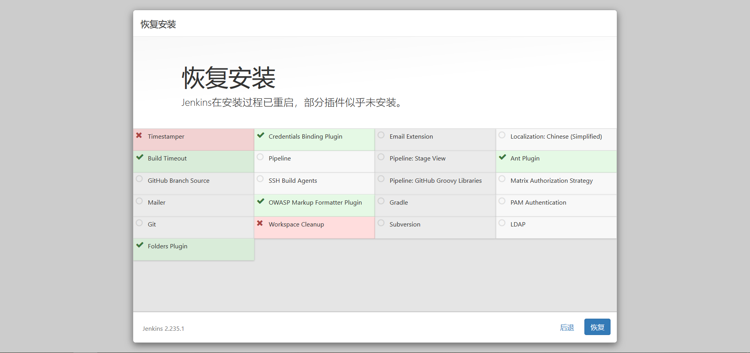Viewport: 750px width, 353px height.
Task: Select the OWASP Markup Formatter Plugin label
Action: 315,202
